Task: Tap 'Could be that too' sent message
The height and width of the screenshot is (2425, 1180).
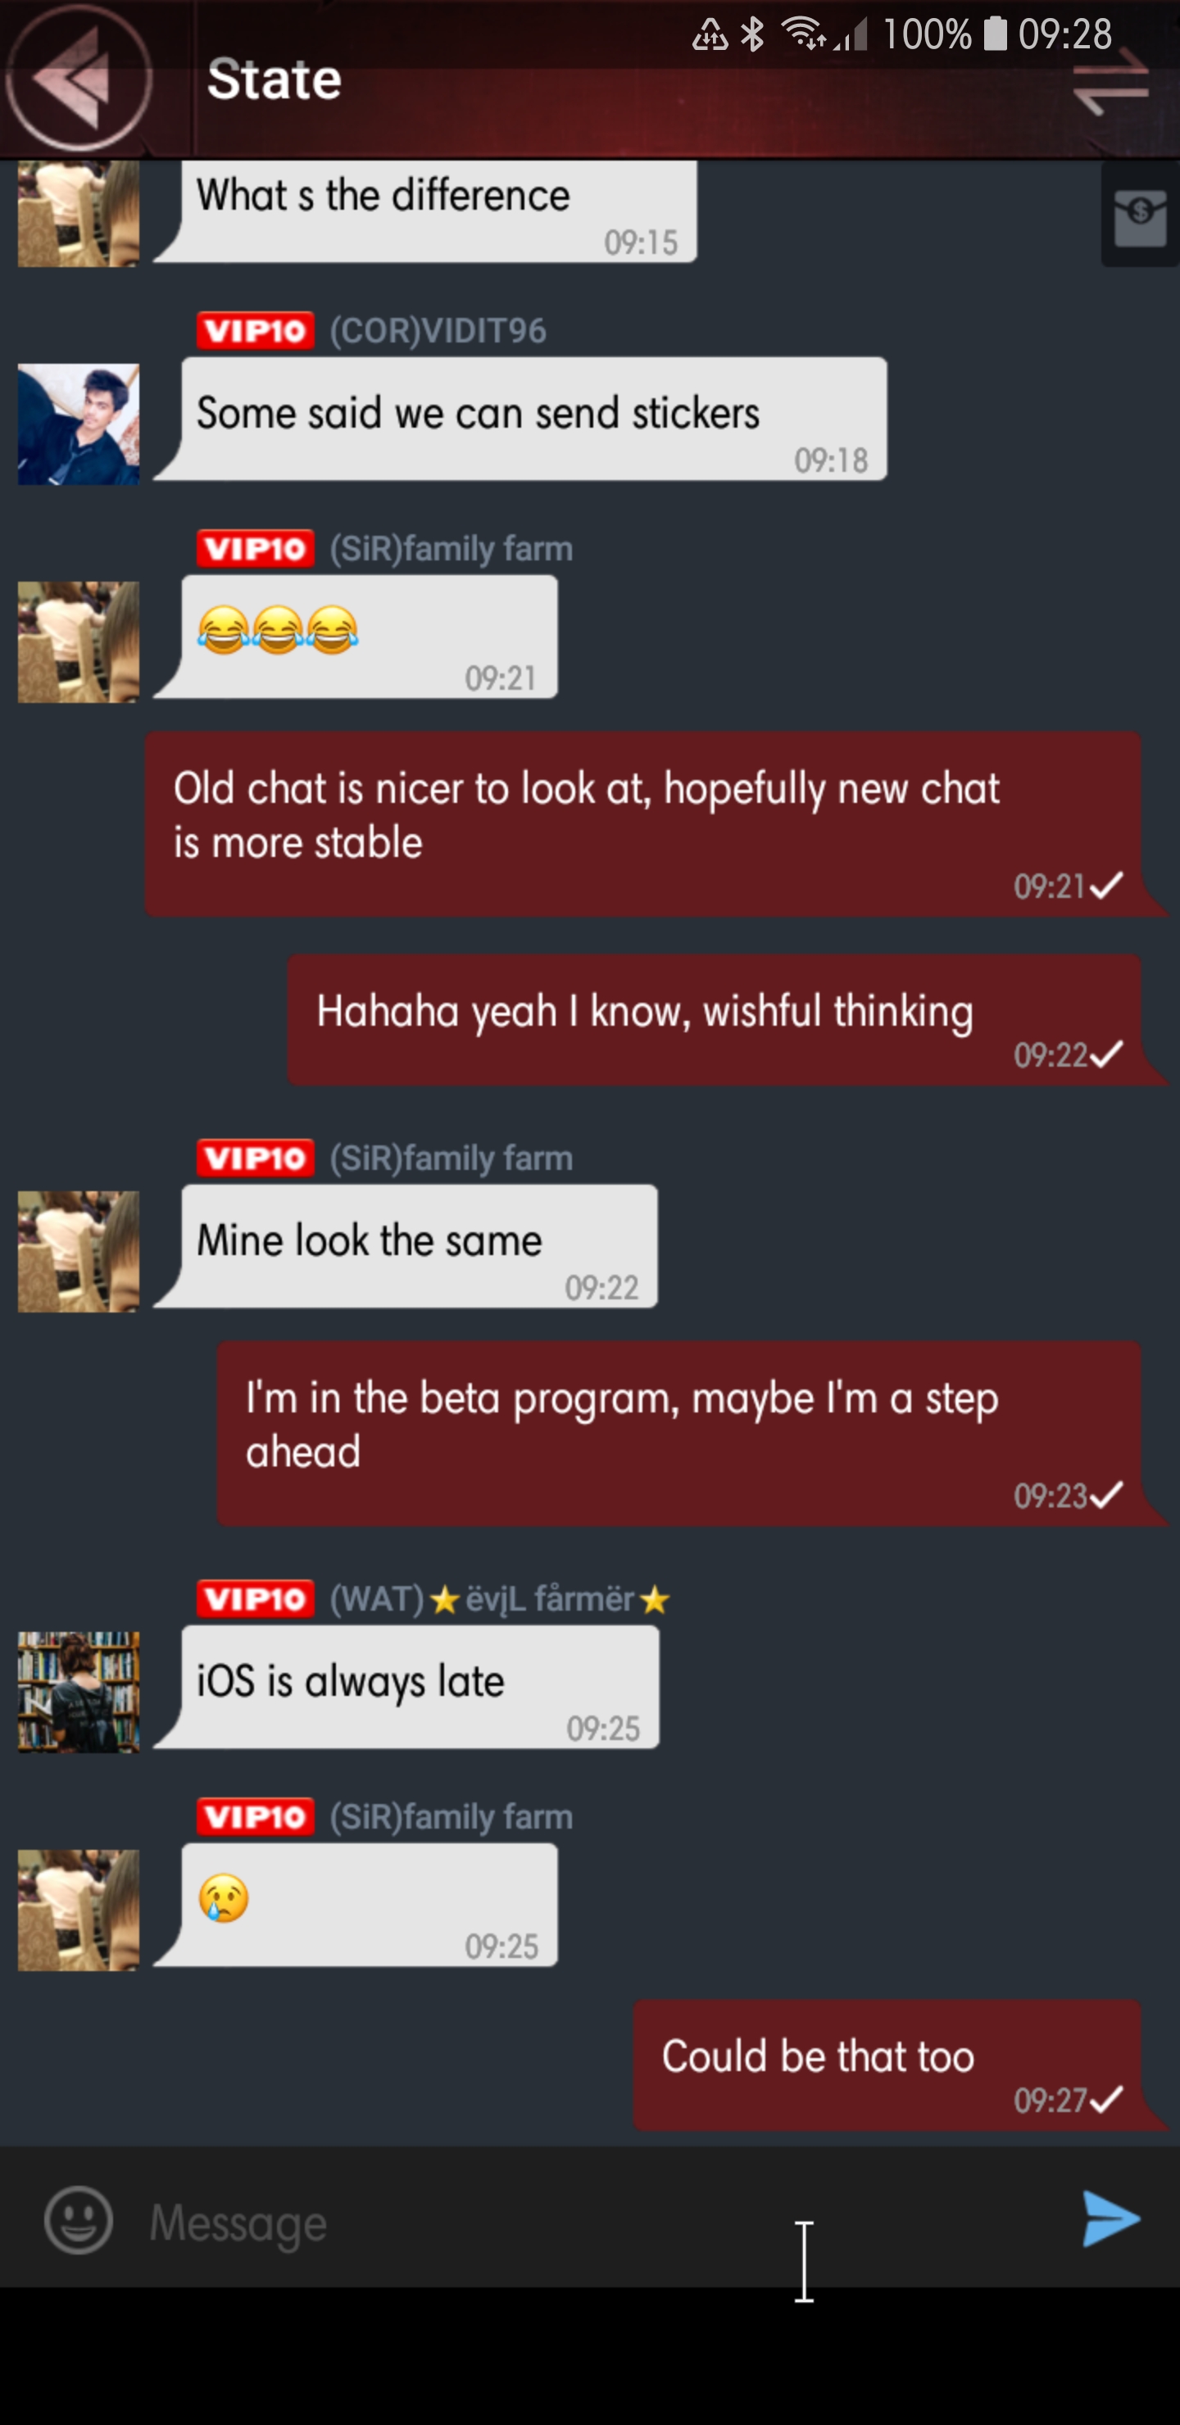Action: tap(900, 2065)
